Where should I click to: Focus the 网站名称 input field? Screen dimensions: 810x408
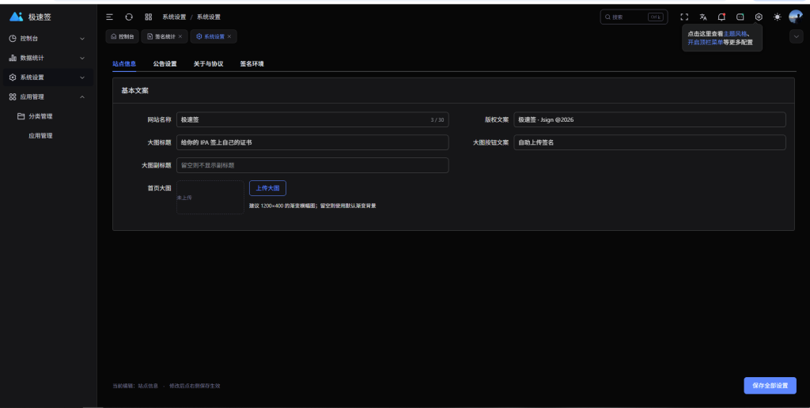(x=312, y=120)
